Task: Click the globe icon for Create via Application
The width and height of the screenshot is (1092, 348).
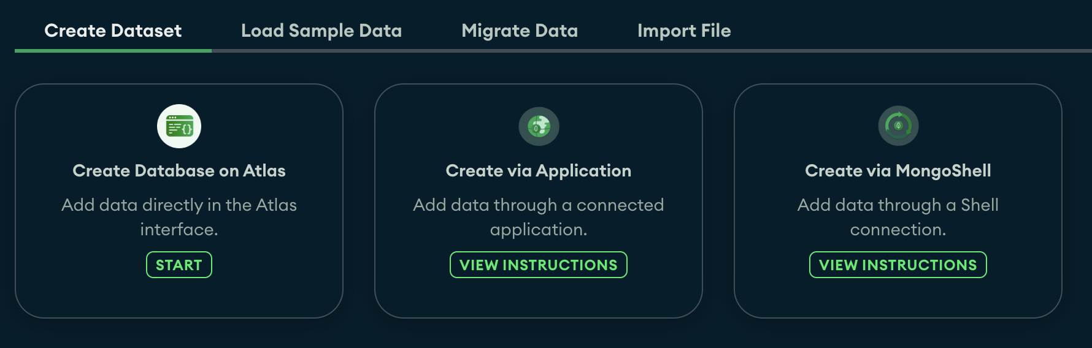Action: pyautogui.click(x=539, y=126)
